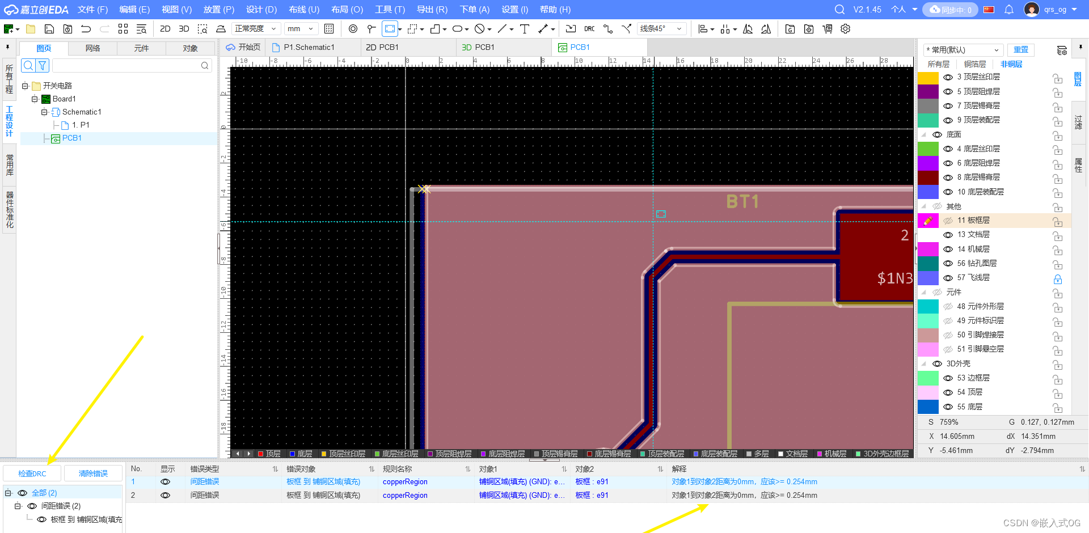This screenshot has height=533, width=1089.
Task: Open the 1. P1 schematic page
Action: click(x=81, y=125)
